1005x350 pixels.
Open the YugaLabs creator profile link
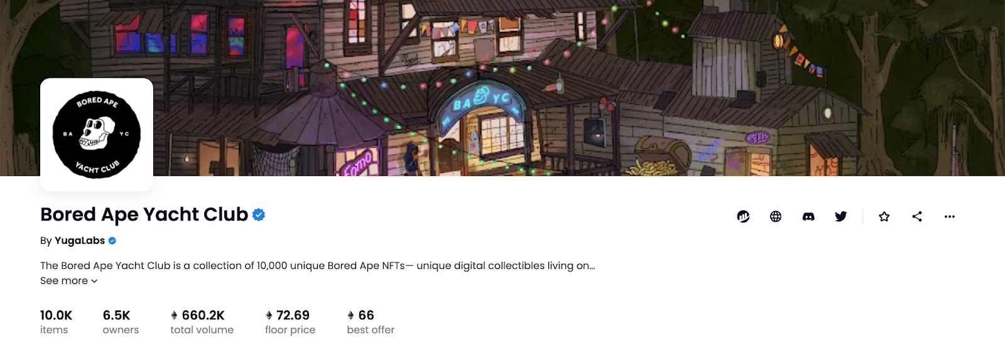point(80,241)
